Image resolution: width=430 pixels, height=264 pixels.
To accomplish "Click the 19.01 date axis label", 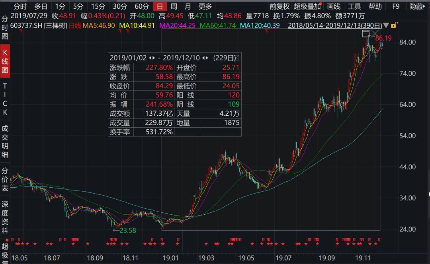I will pos(170,258).
